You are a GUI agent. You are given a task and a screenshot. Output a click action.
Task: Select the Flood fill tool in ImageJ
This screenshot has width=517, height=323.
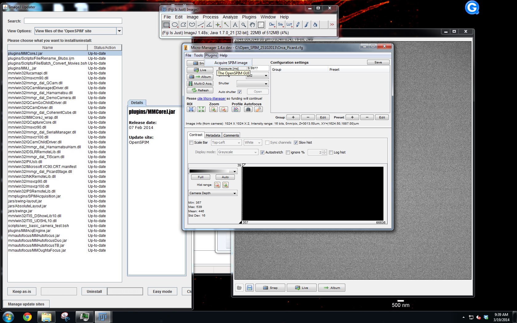click(315, 25)
